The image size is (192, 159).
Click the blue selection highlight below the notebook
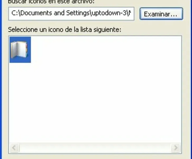click(x=20, y=61)
